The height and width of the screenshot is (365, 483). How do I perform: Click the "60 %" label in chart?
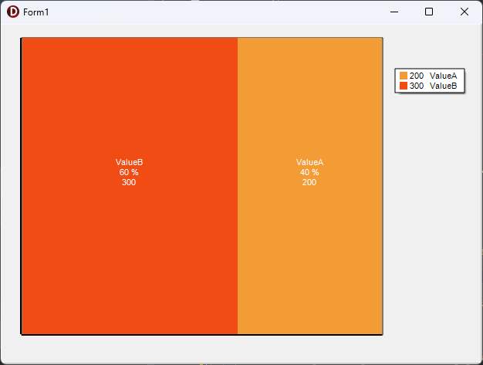129,172
